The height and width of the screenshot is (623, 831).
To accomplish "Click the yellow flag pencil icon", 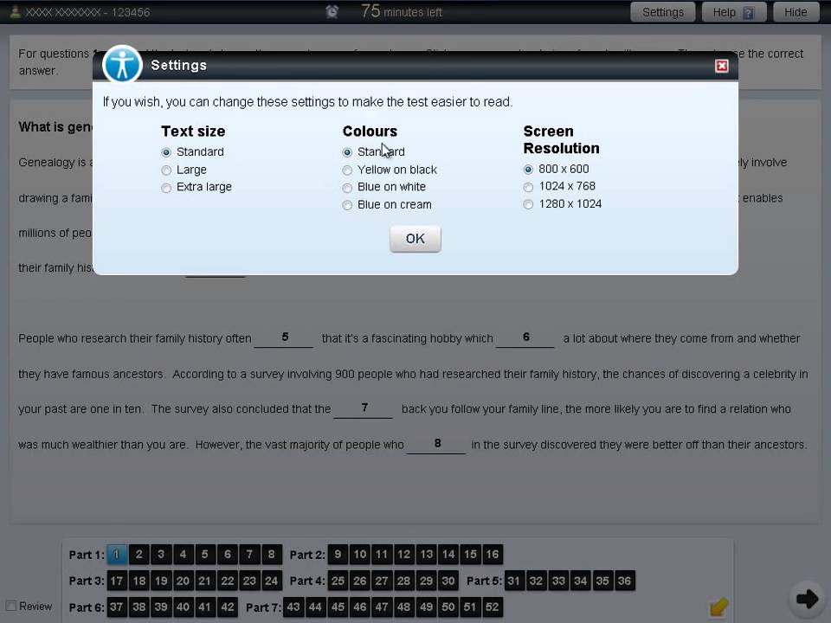I will (718, 607).
